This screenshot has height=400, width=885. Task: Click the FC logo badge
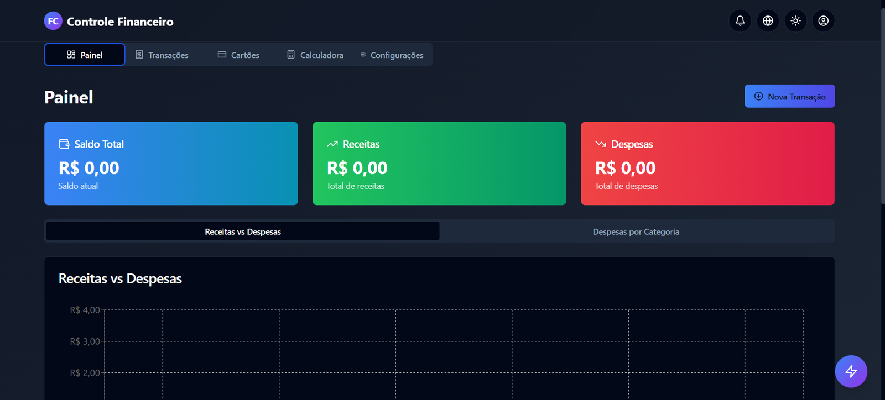(x=53, y=21)
